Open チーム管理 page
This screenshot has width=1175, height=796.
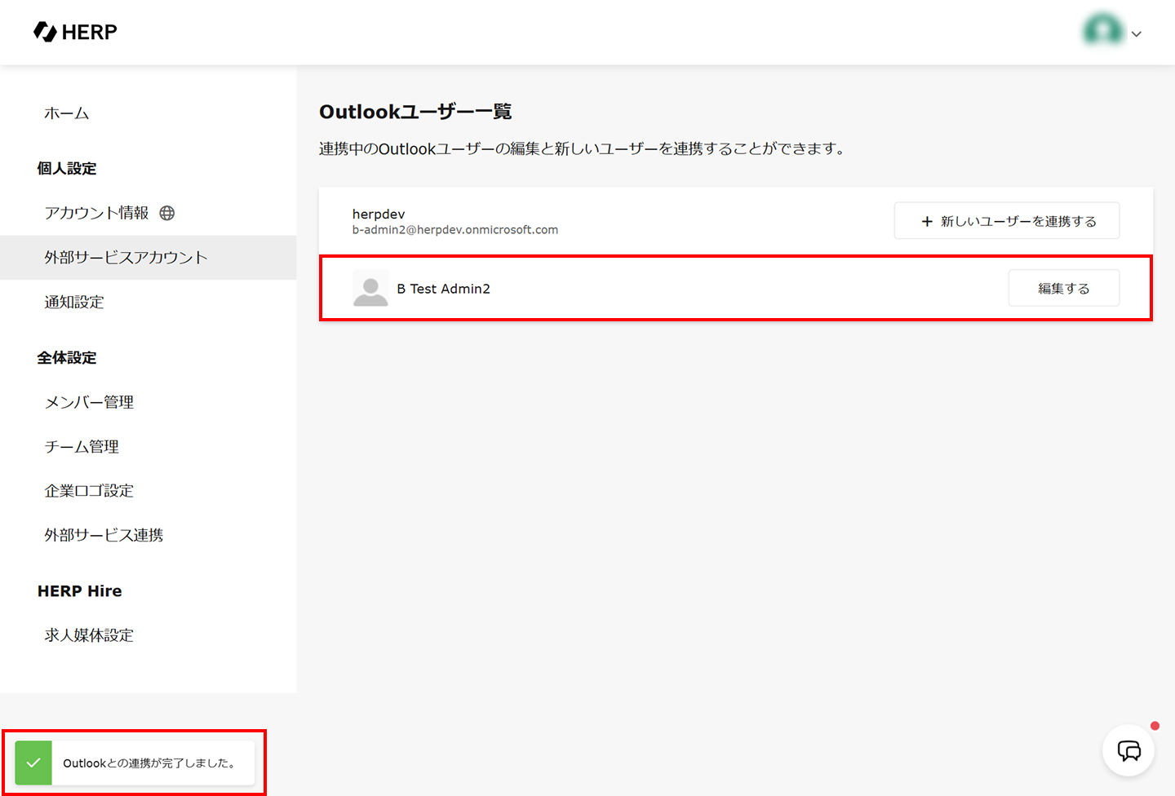point(82,446)
